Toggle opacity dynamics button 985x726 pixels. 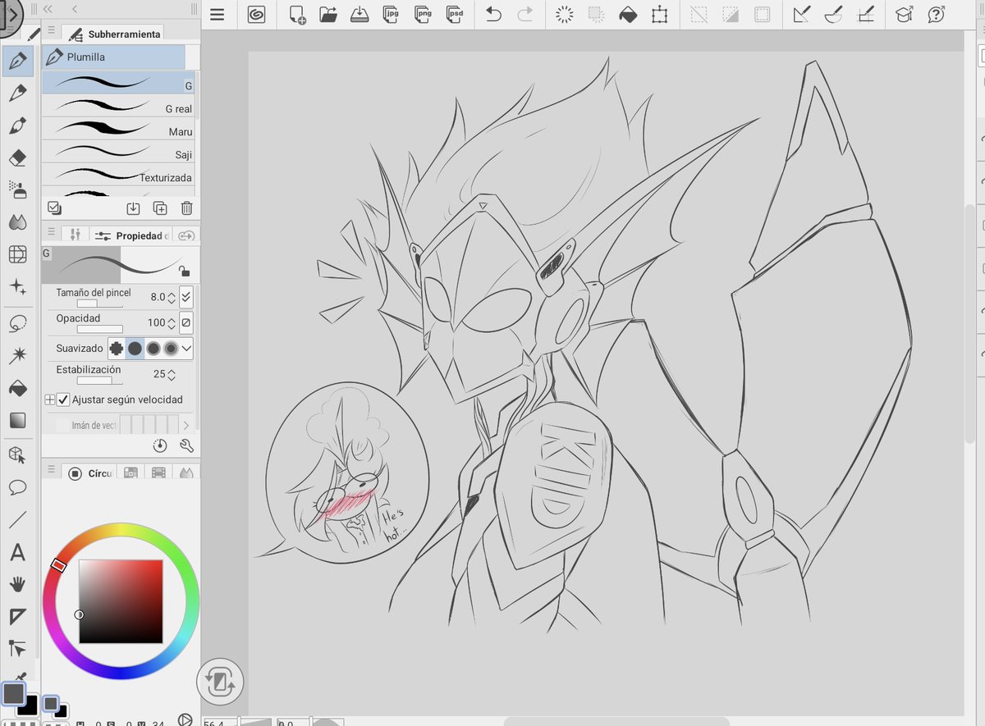pyautogui.click(x=186, y=322)
